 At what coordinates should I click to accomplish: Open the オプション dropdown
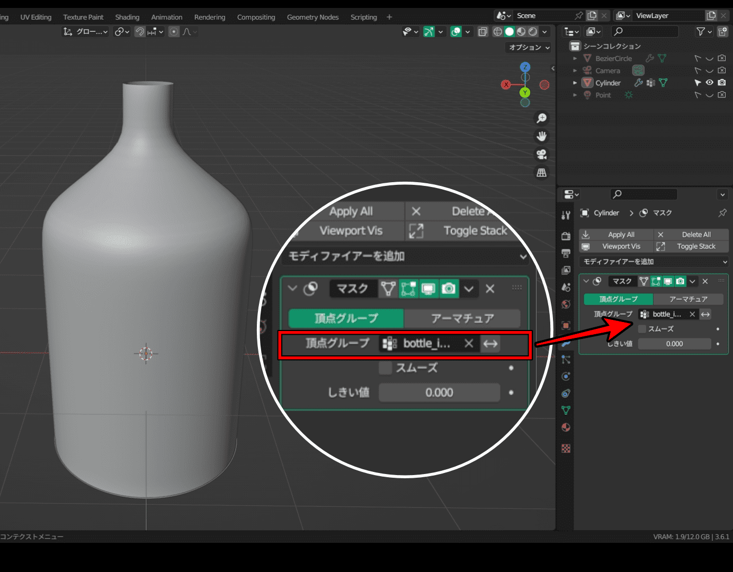coord(529,47)
